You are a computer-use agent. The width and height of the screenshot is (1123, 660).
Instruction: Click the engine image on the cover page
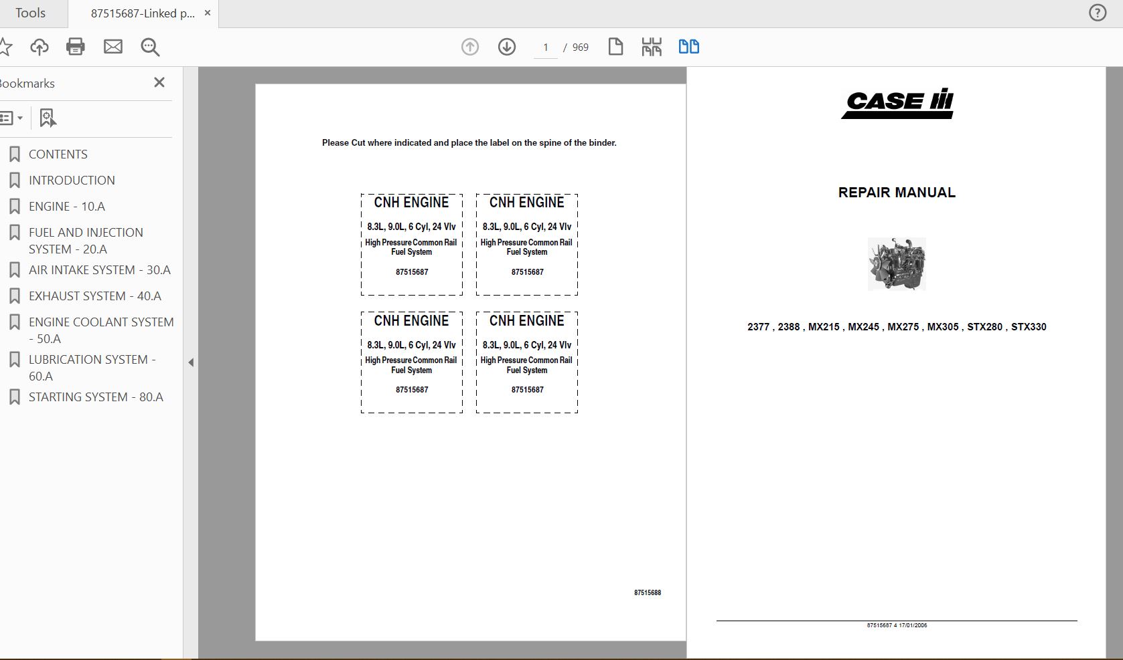pos(897,264)
